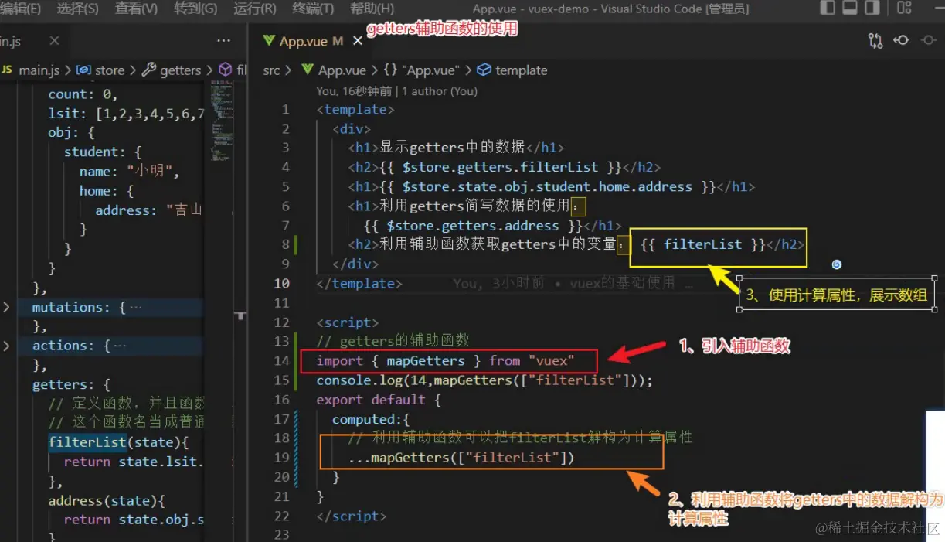This screenshot has height=542, width=945.
Task: Click the "count: 0," line
Action: tap(83, 94)
